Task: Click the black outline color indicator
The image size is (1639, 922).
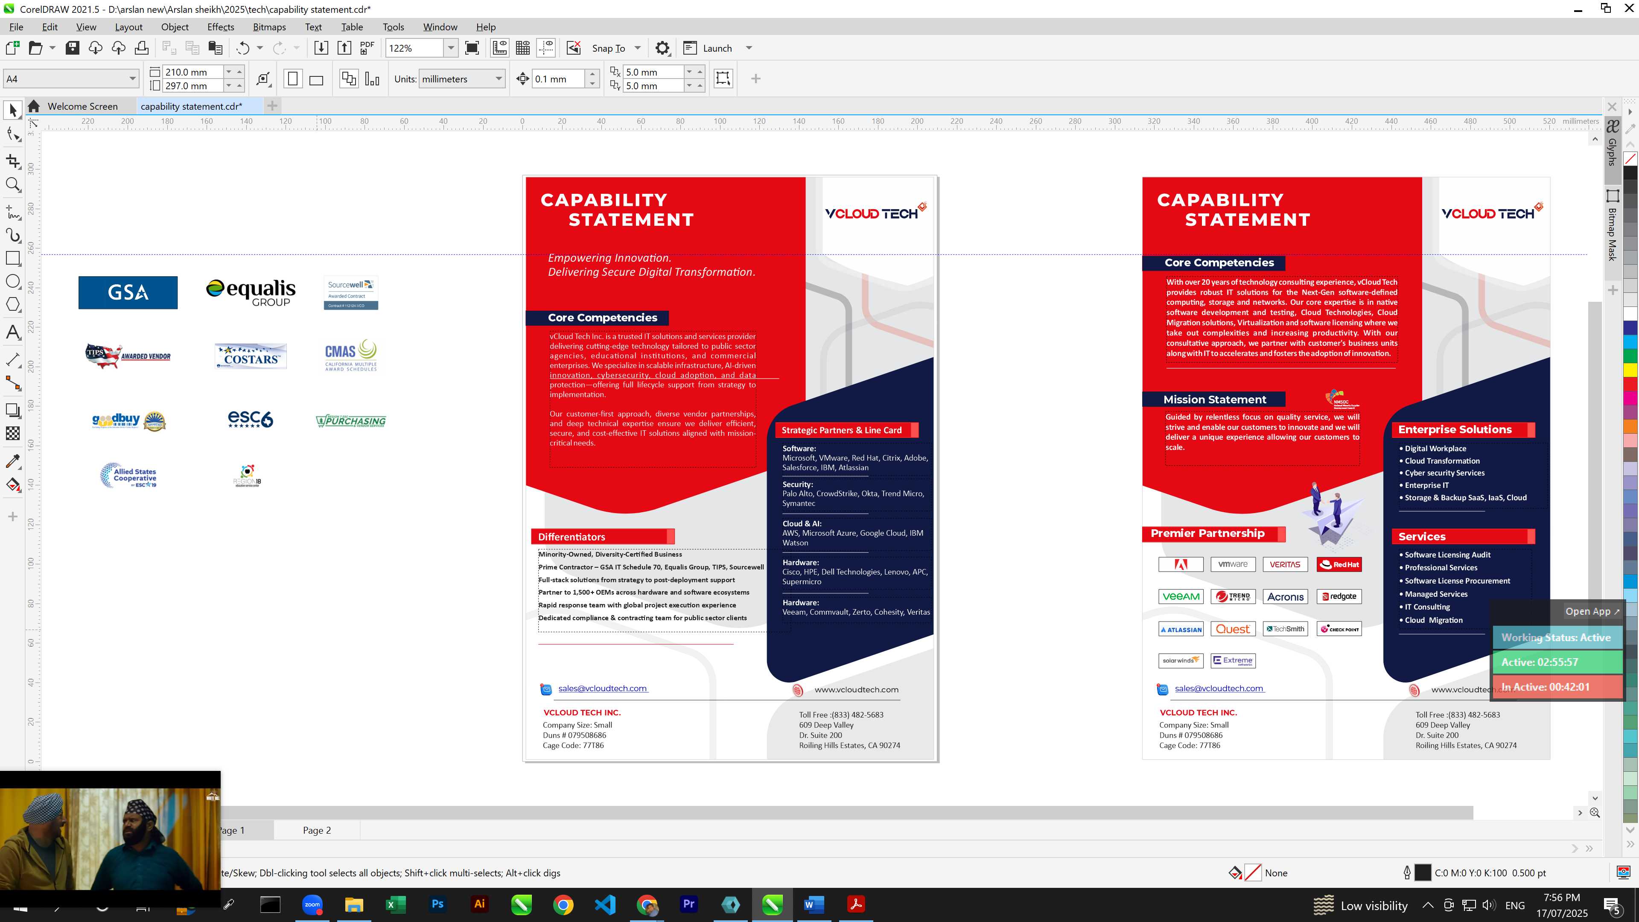Action: pos(1423,873)
